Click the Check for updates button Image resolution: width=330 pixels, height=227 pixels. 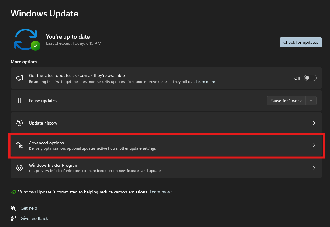300,42
